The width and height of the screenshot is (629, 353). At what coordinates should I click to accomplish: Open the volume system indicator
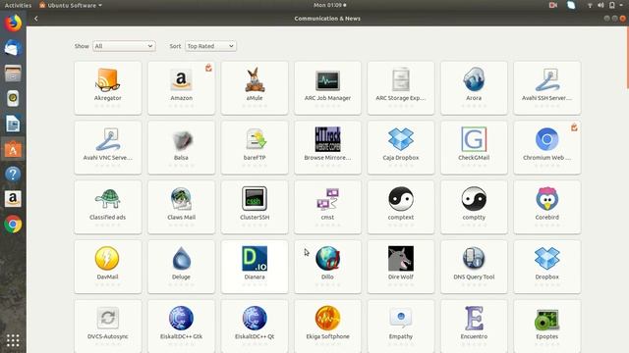[600, 5]
